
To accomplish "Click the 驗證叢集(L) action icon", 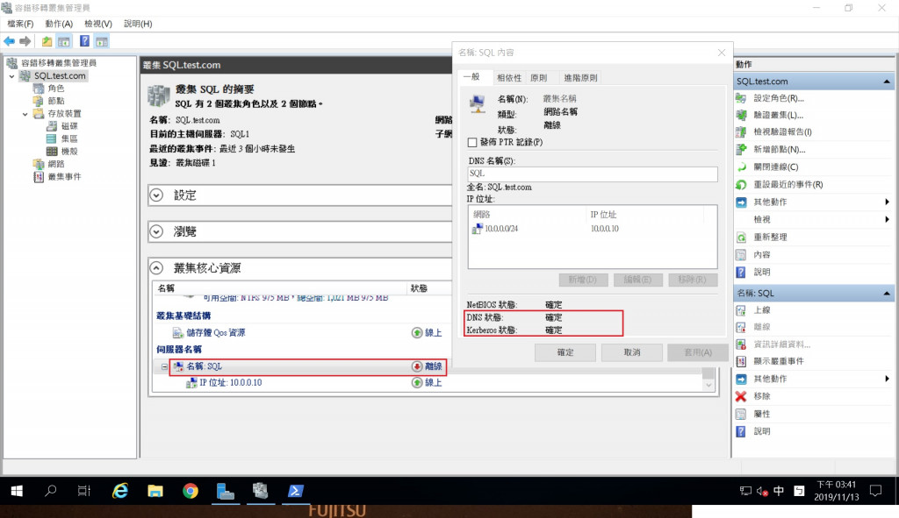I will [x=741, y=115].
